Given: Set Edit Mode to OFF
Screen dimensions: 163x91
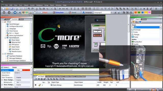Looking at the screenshot, I should point(26,70).
